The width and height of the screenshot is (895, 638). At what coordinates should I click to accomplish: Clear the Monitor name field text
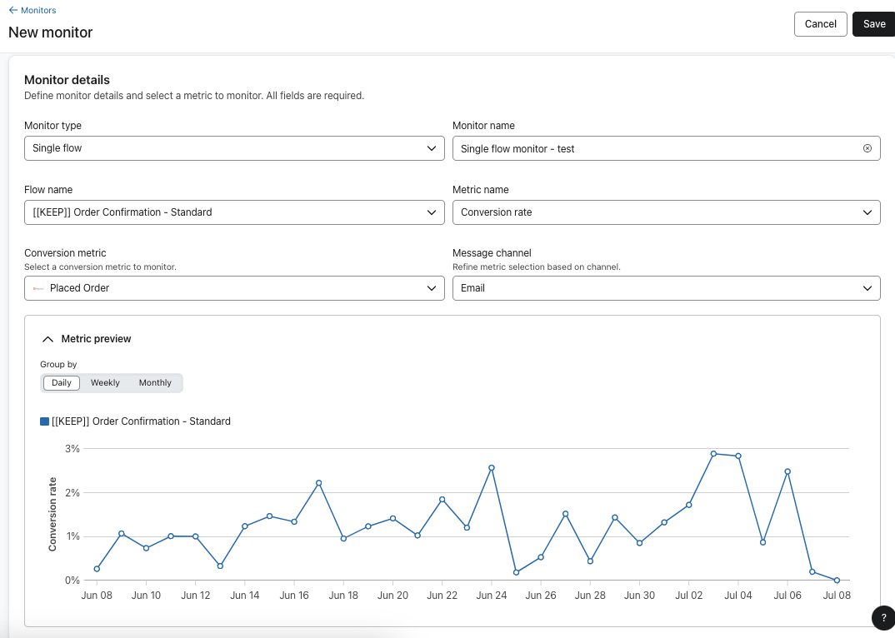pos(867,147)
